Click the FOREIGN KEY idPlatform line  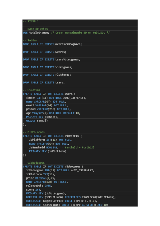(71, 197)
